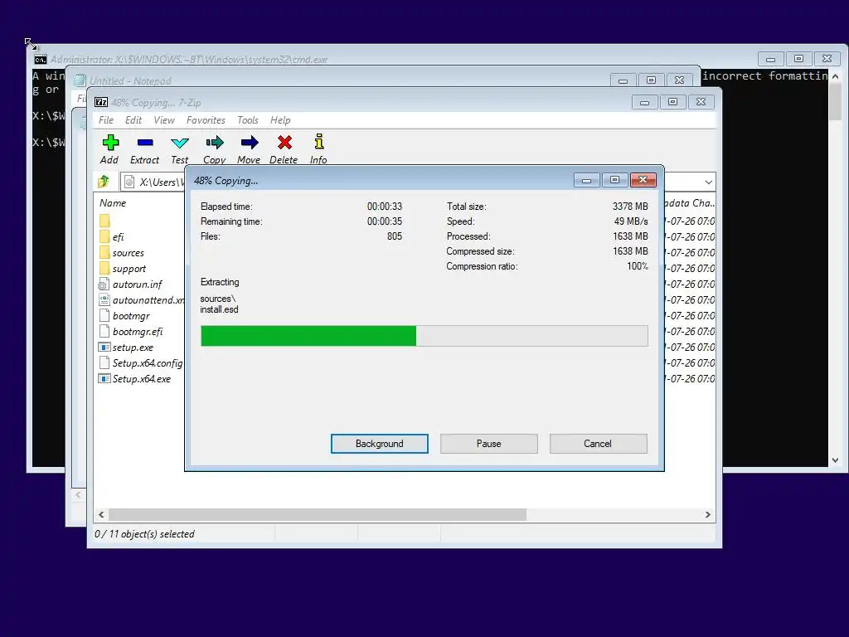
Task: Open the File menu in 7-Zip
Action: [x=106, y=120]
